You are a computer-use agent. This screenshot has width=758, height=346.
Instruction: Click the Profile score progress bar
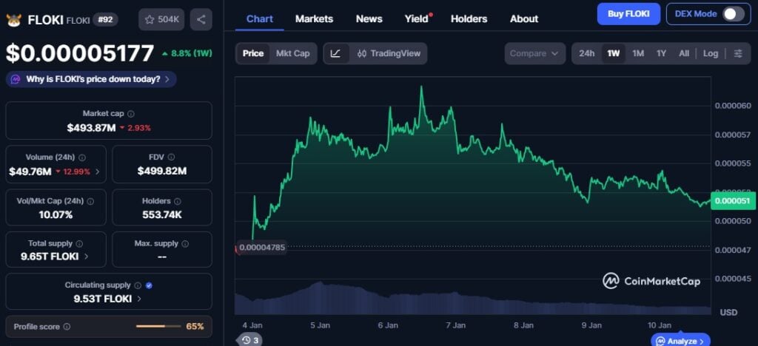click(160, 326)
